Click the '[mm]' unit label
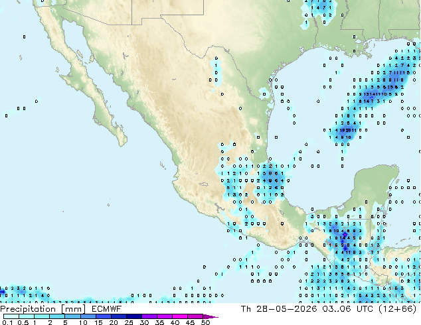This screenshot has width=421, height=325. (73, 309)
